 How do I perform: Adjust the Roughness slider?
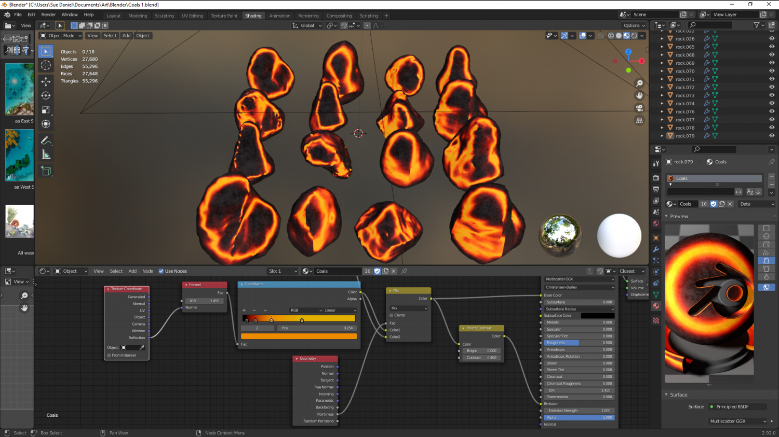pyautogui.click(x=580, y=343)
